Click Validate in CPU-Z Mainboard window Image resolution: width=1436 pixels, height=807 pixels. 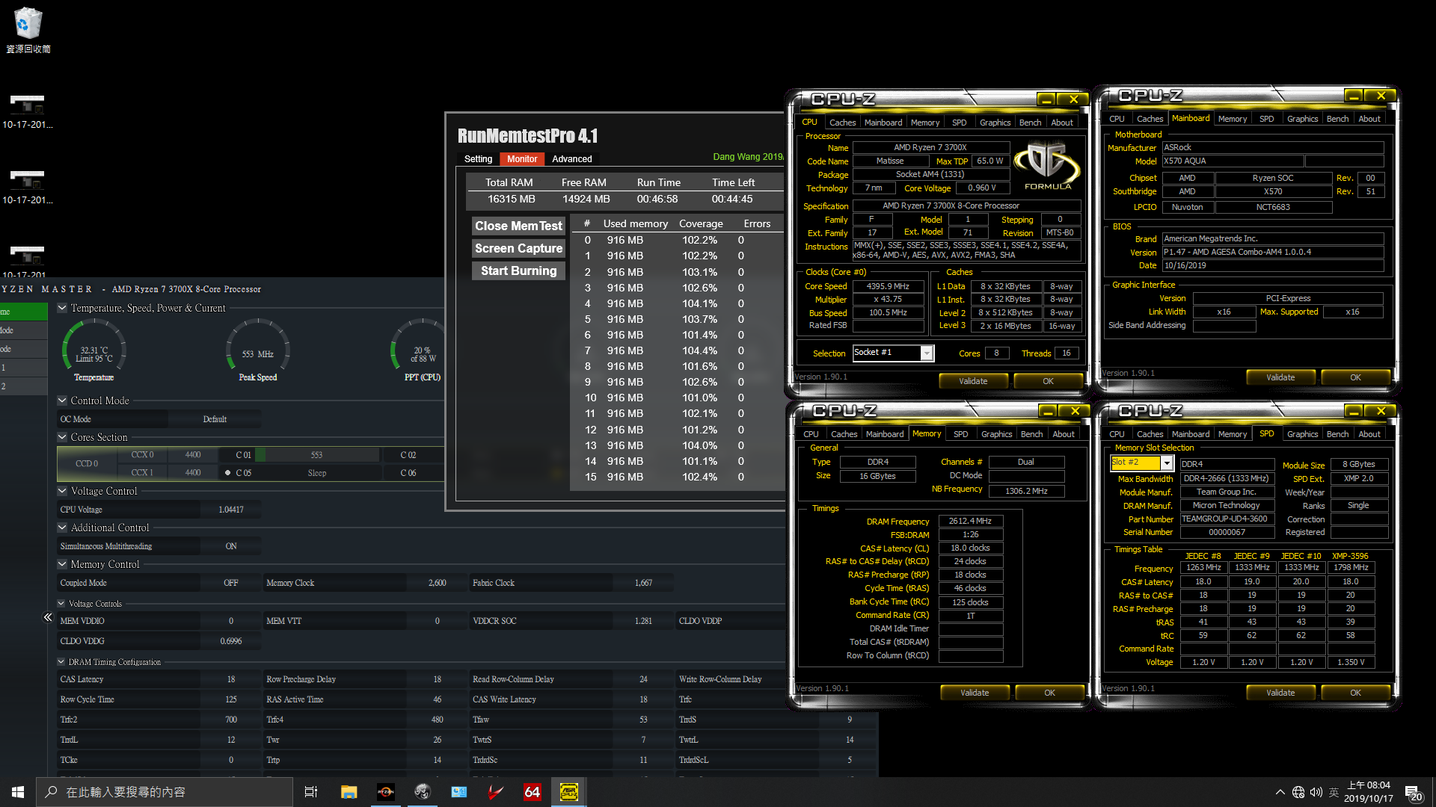click(x=1280, y=377)
